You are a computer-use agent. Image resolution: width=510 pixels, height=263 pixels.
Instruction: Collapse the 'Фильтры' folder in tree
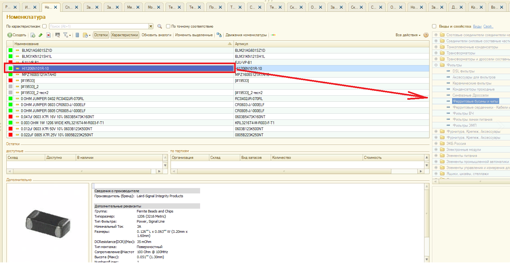point(436,65)
